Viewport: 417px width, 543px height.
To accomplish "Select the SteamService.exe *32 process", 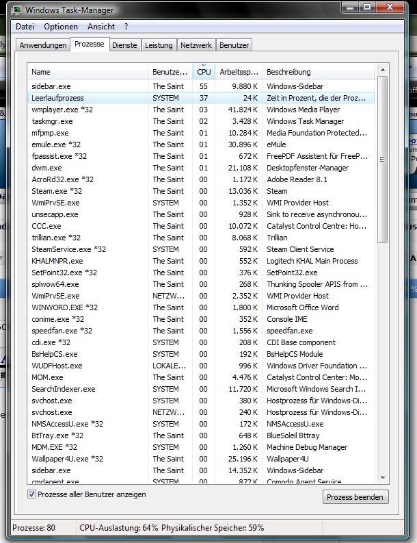I will click(201, 249).
